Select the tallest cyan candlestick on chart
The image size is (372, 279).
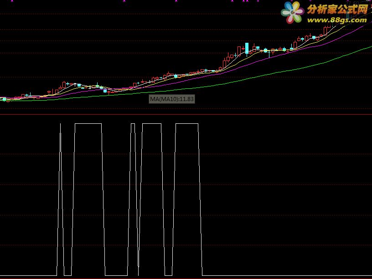(x=247, y=49)
